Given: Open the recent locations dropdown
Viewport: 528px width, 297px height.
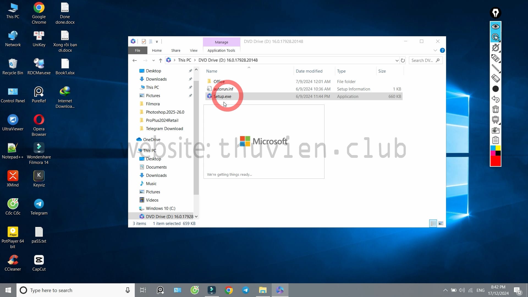Looking at the screenshot, I should (x=153, y=61).
